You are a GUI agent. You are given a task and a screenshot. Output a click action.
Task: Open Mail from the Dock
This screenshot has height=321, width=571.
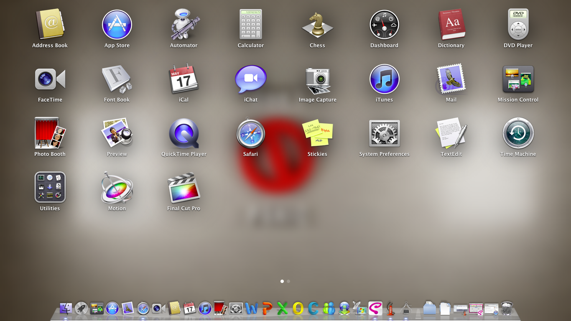[127, 309]
